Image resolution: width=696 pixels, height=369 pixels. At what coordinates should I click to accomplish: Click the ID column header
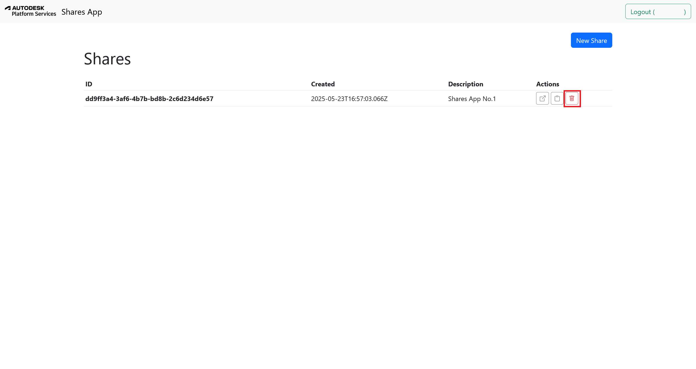pyautogui.click(x=89, y=84)
